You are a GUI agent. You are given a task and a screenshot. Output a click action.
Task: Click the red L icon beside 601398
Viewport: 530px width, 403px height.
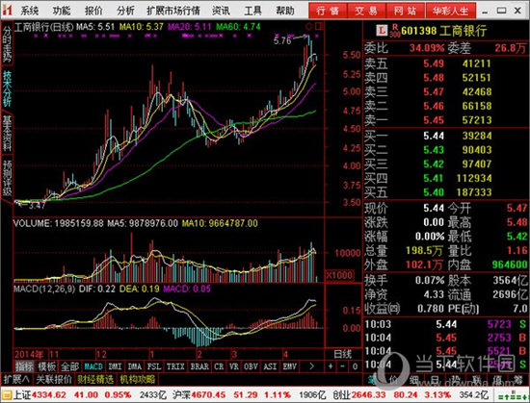(x=382, y=31)
